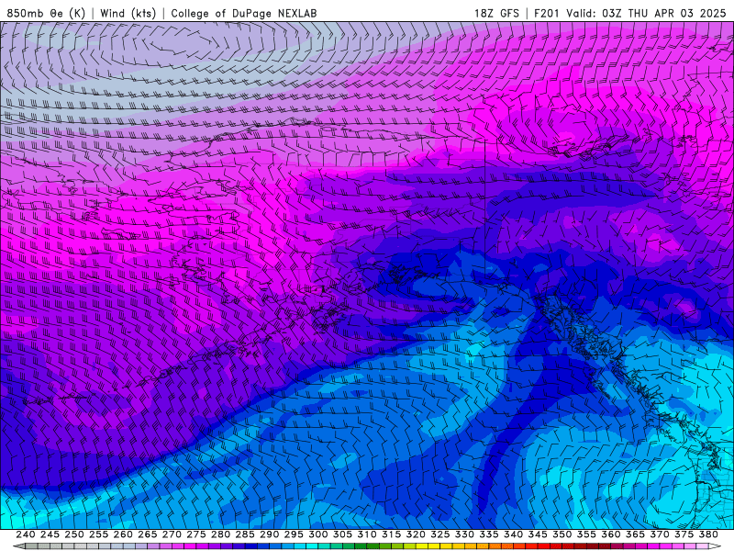
Task: Click the 240 legend value
Action: click(26, 534)
